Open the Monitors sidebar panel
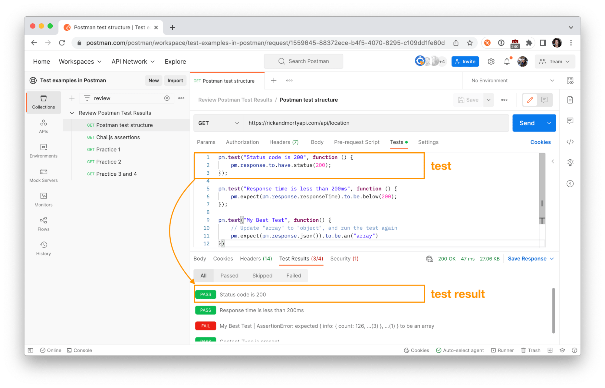The image size is (605, 388). [43, 200]
